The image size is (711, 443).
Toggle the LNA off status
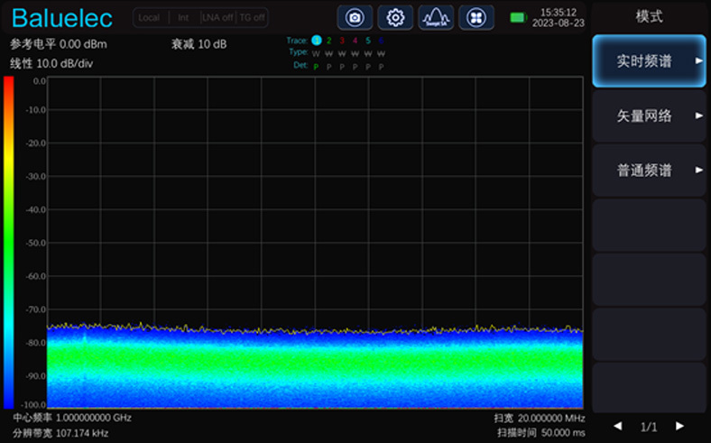[217, 18]
